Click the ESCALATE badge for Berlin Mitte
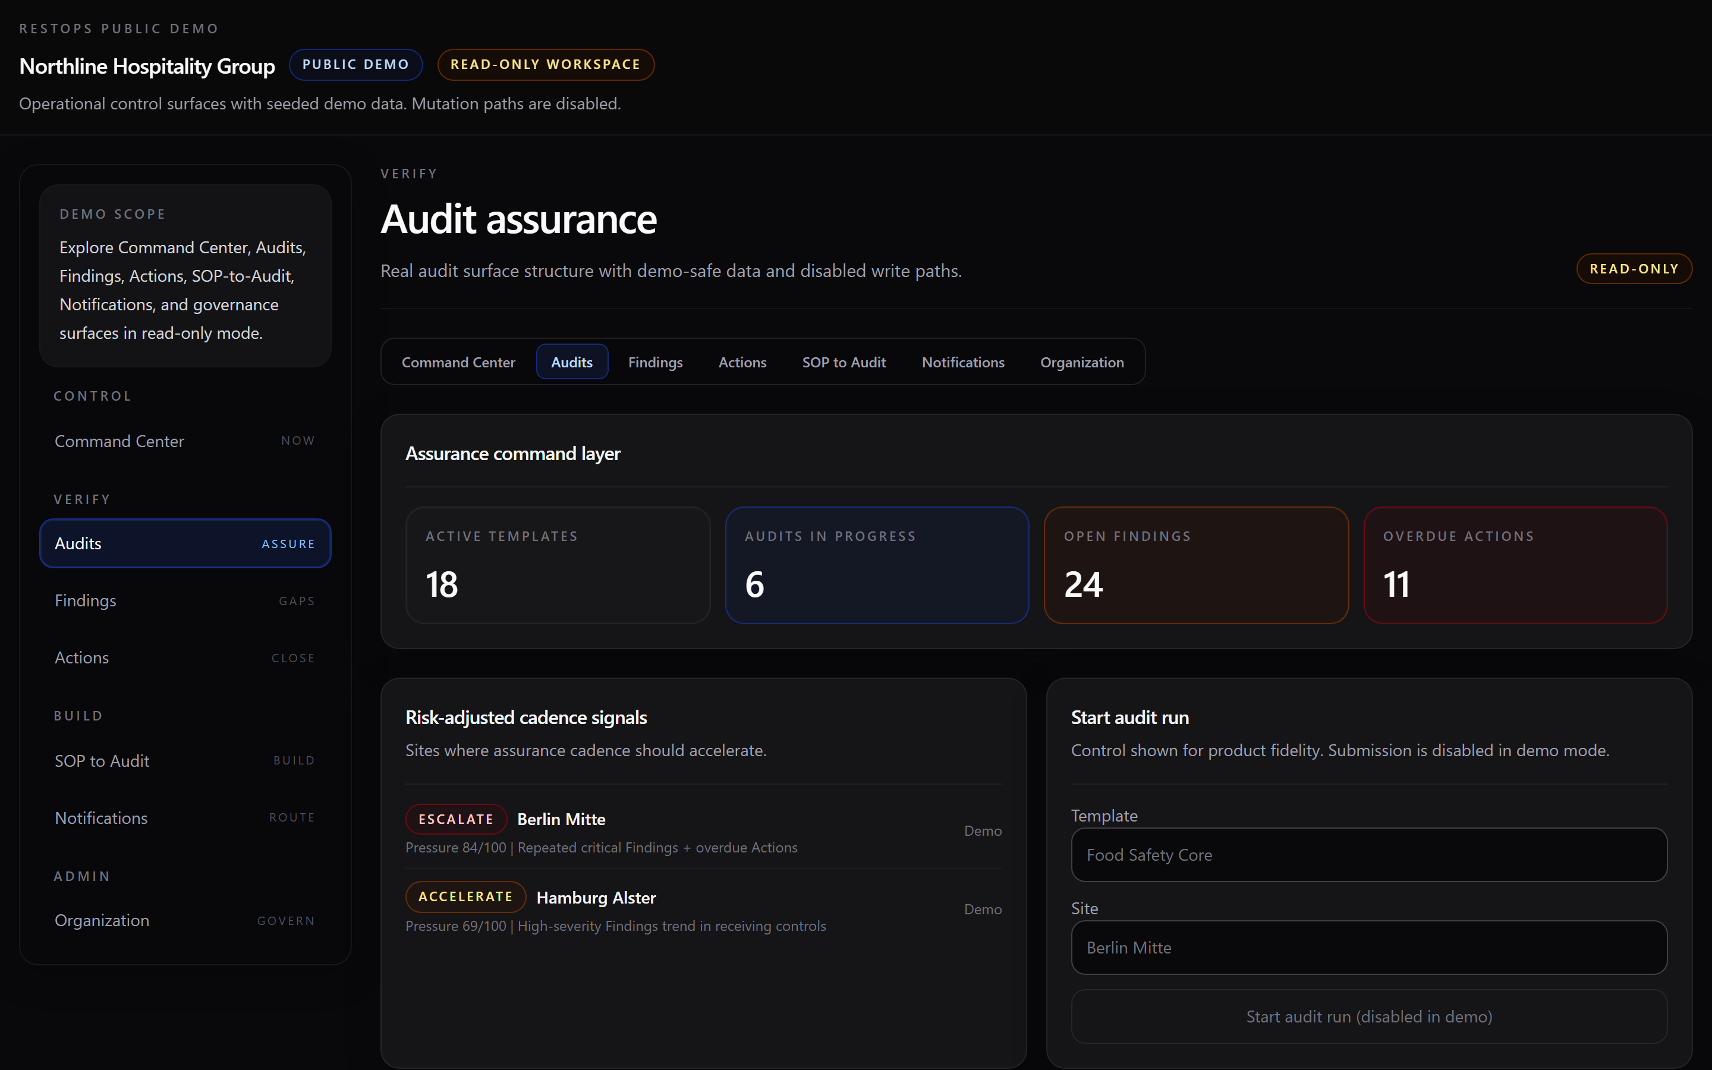The width and height of the screenshot is (1712, 1070). pos(457,819)
